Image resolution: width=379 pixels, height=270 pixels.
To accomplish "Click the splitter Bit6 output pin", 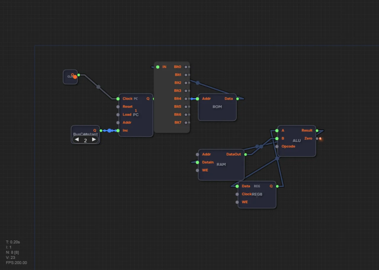I will (186, 115).
